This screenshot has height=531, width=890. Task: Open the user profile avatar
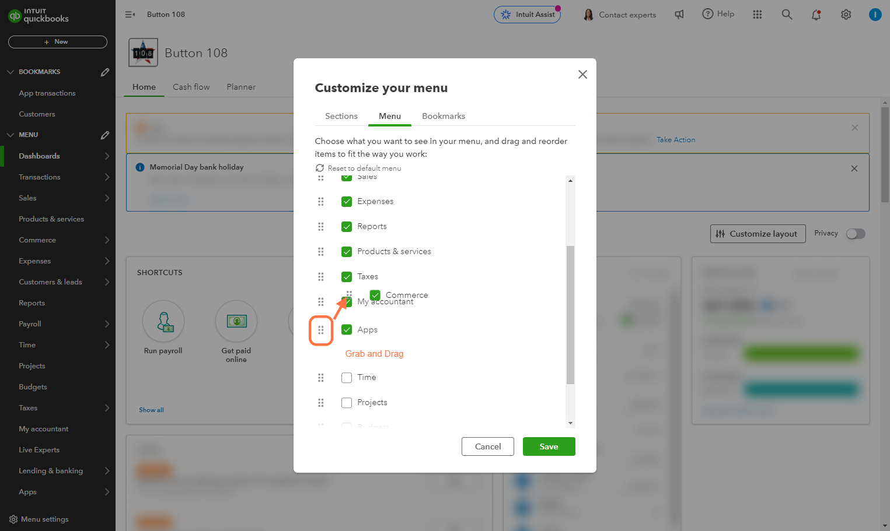[x=875, y=15]
